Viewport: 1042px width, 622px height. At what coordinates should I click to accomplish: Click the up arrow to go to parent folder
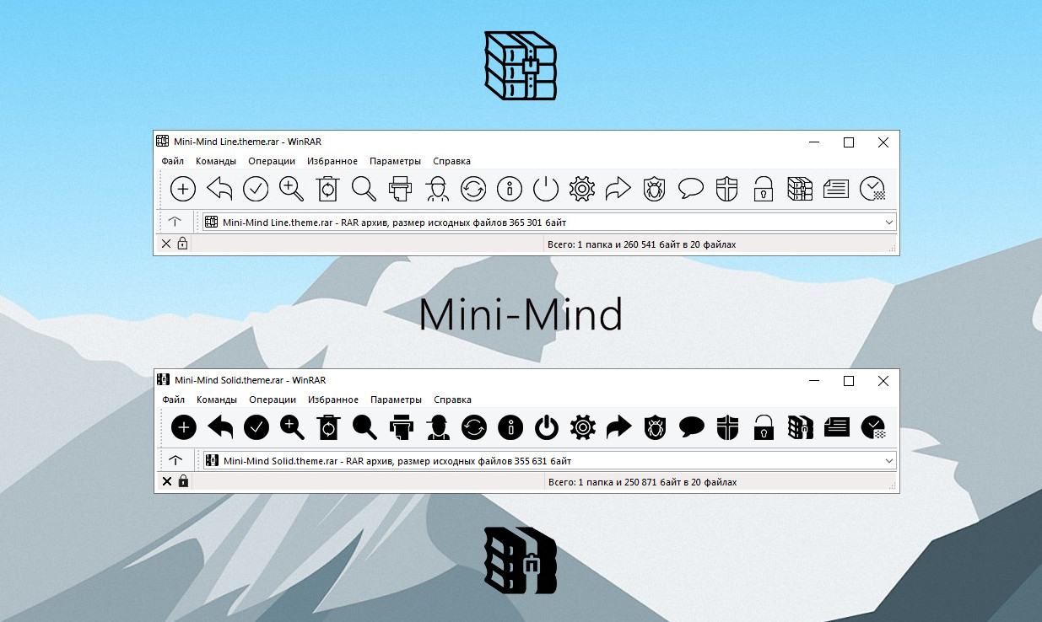coord(175,222)
